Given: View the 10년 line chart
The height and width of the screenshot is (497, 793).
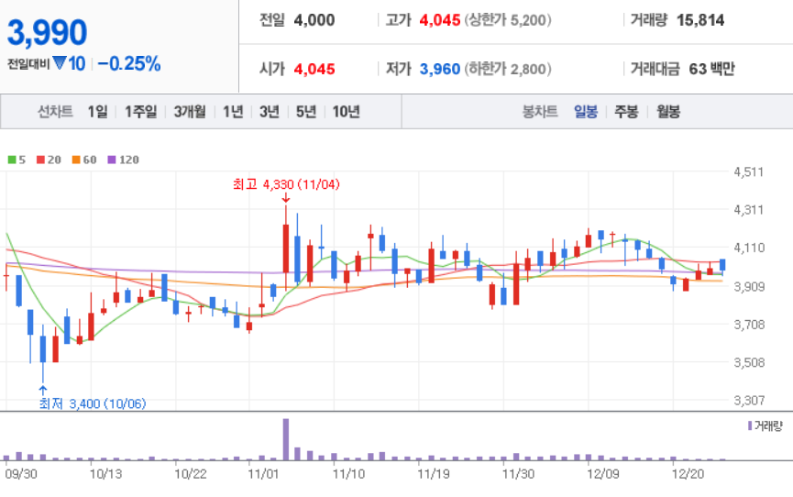Looking at the screenshot, I should [346, 111].
